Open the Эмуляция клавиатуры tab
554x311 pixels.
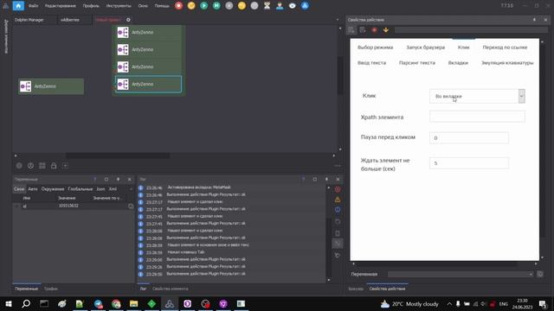click(507, 63)
